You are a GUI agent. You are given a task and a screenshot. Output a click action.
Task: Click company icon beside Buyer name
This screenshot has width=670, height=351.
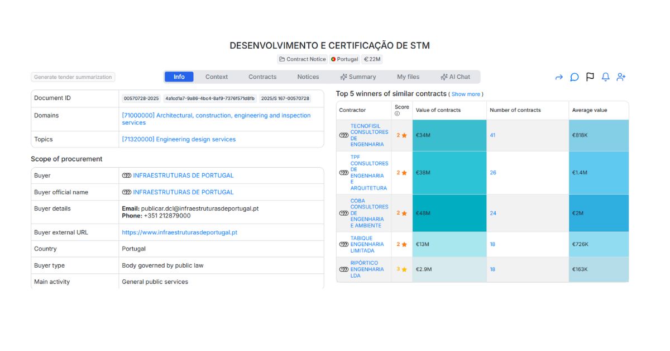coord(127,175)
